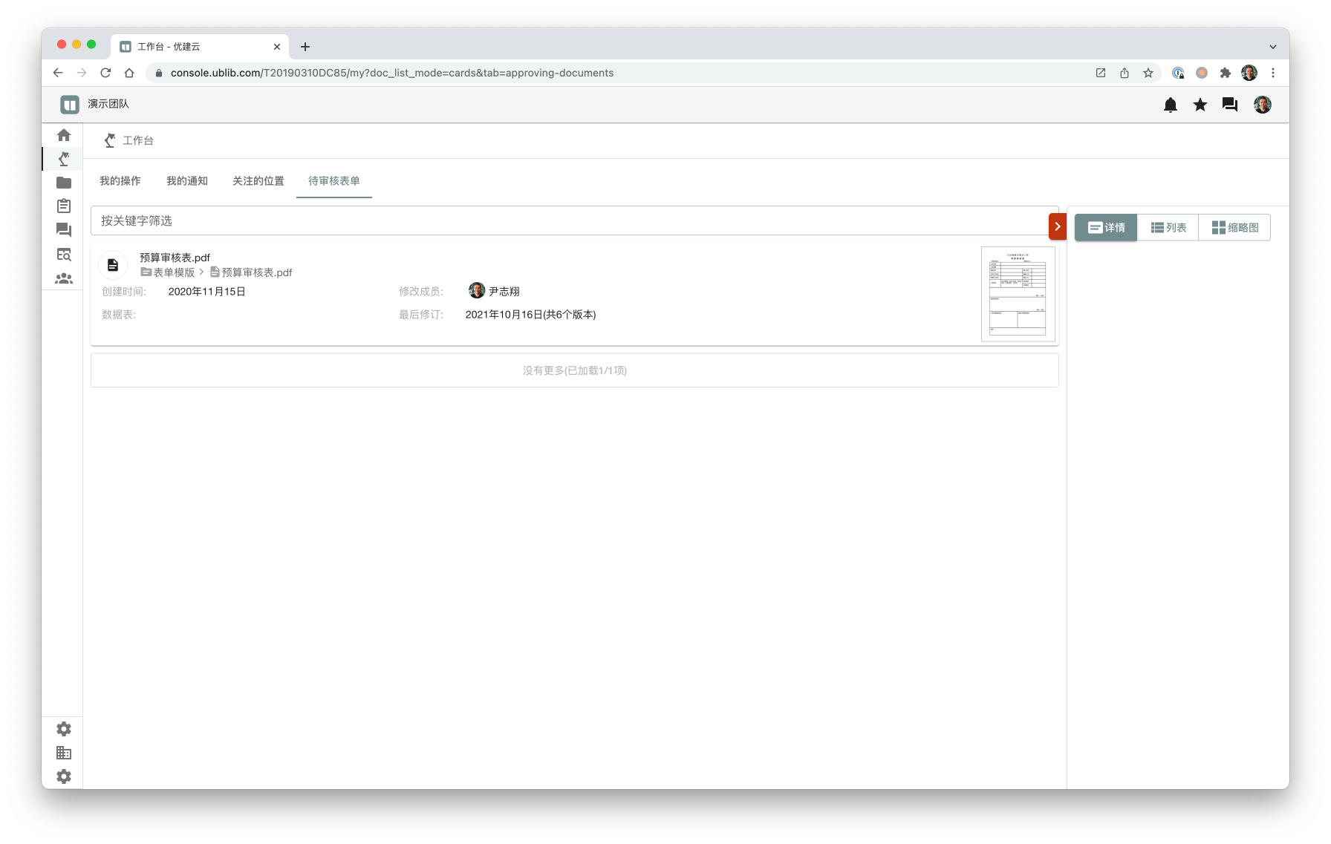Open the home icon in sidebar
The width and height of the screenshot is (1331, 844).
[x=64, y=135]
